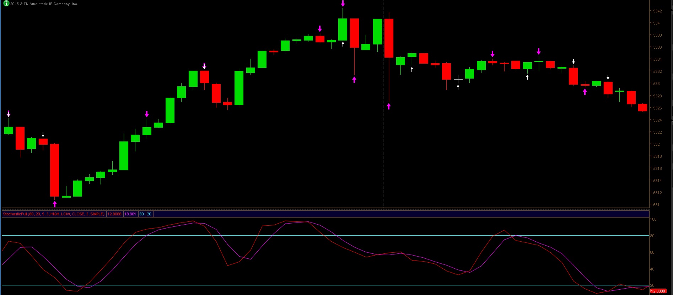
Task: Click the 1.5332 price axis label
Action: pyautogui.click(x=656, y=71)
